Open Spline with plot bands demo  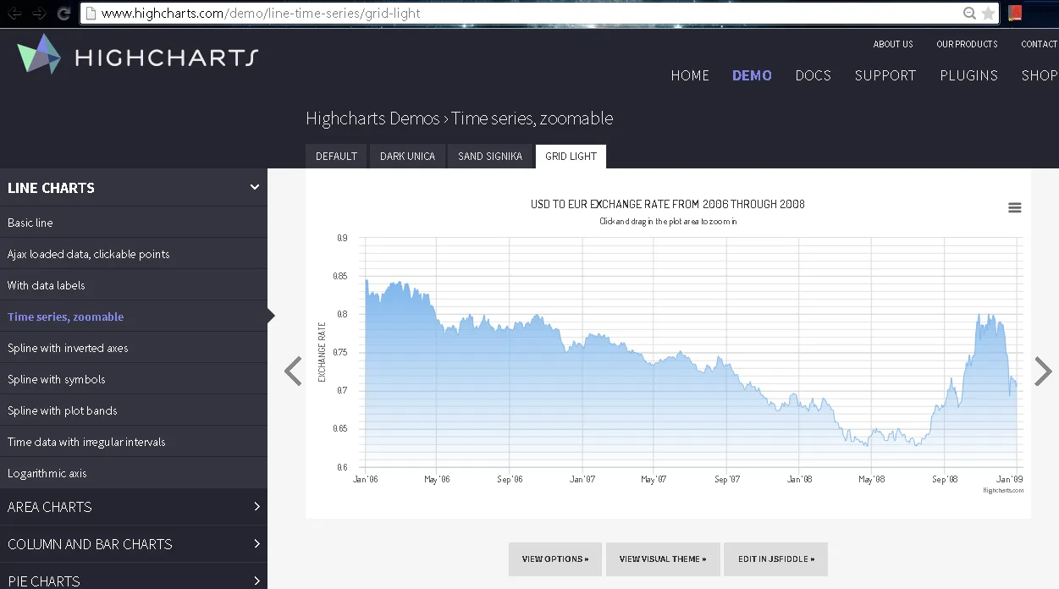point(134,410)
